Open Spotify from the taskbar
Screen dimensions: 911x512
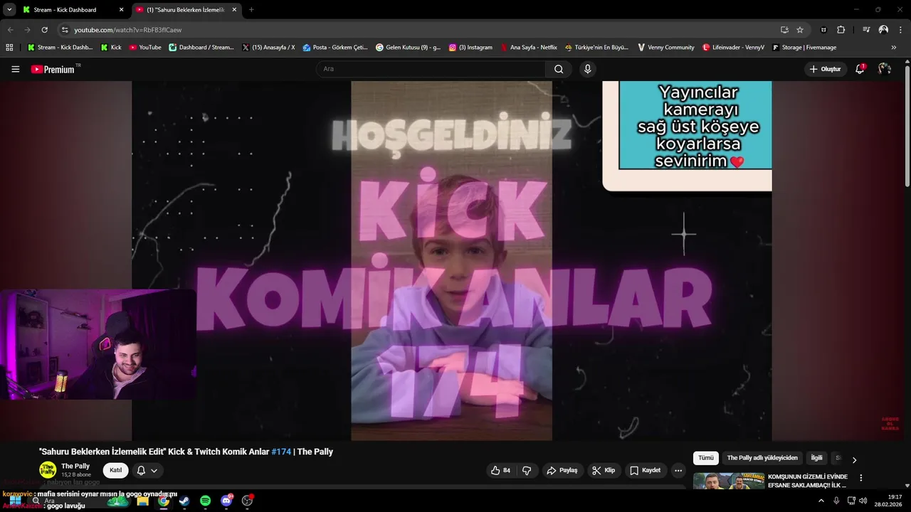tap(205, 501)
